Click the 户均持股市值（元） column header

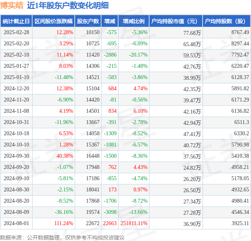(176, 21)
